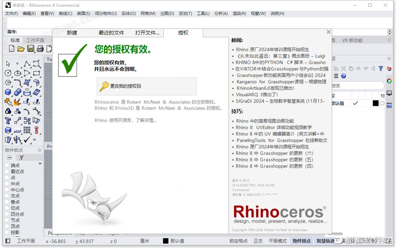Screen dimensions: 396x248
Task: Select the Fillet curves tool
Action: (17, 83)
